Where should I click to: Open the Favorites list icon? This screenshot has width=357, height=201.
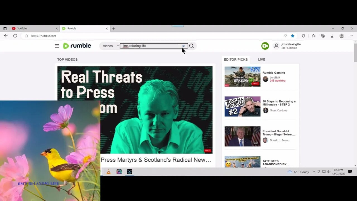[x=313, y=36]
